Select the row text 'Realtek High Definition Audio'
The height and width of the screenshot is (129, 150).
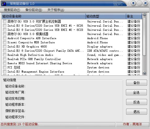coord(30,55)
